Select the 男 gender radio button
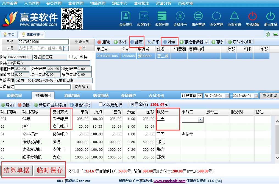279x184 pixels. click(x=81, y=57)
